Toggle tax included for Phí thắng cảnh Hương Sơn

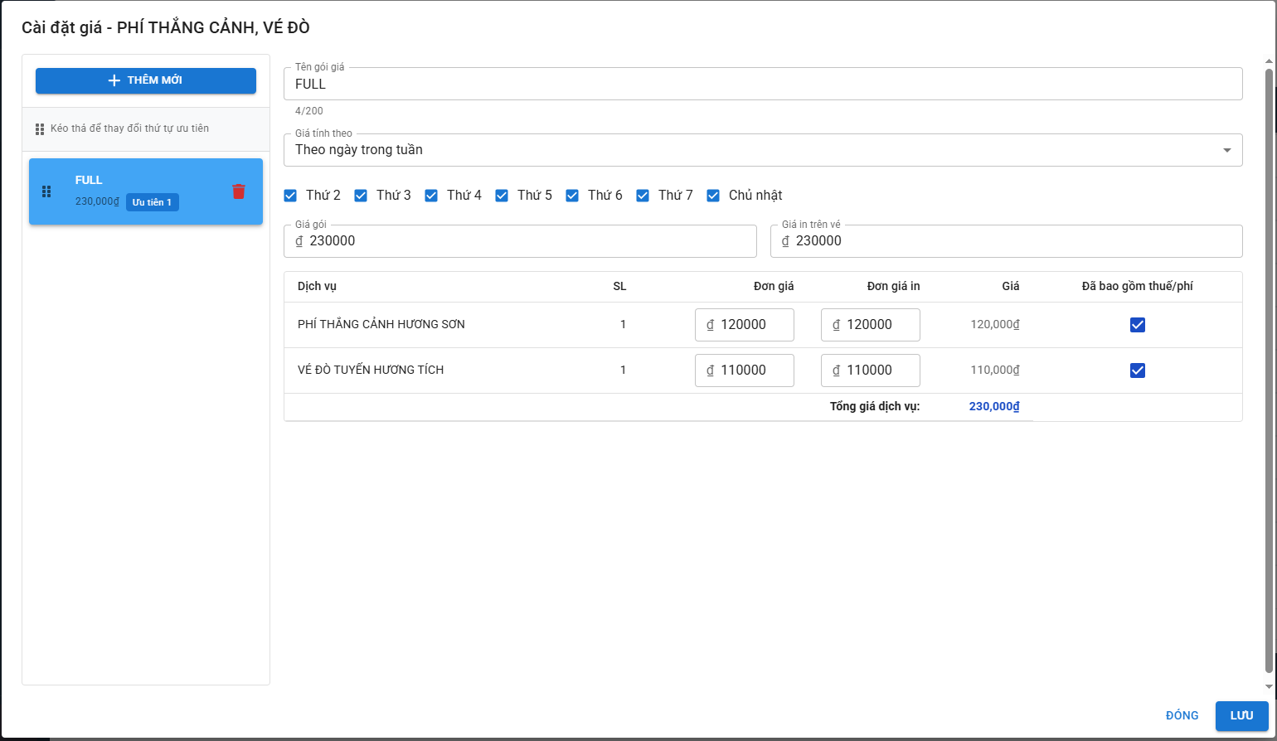(1138, 325)
